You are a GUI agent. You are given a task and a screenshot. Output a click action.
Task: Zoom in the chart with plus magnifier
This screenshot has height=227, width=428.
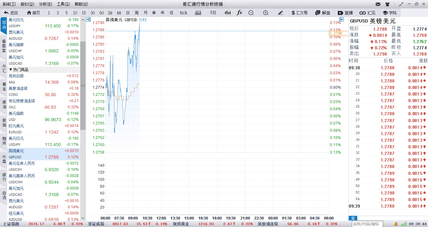pos(266,13)
